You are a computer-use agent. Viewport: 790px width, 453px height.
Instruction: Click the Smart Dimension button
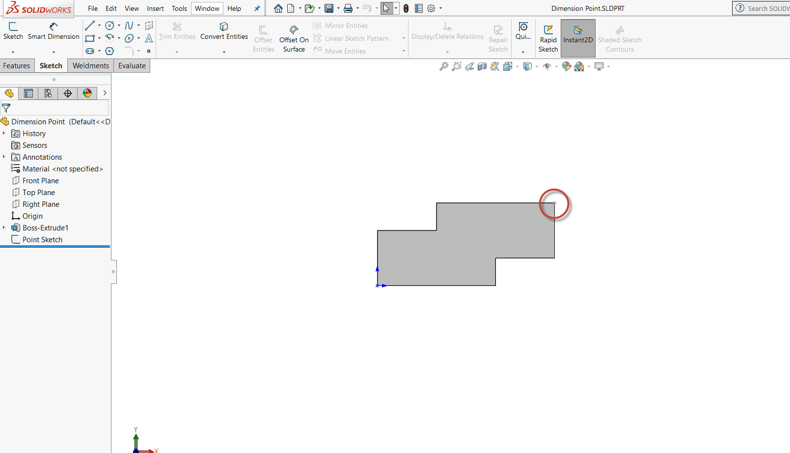[x=54, y=31]
